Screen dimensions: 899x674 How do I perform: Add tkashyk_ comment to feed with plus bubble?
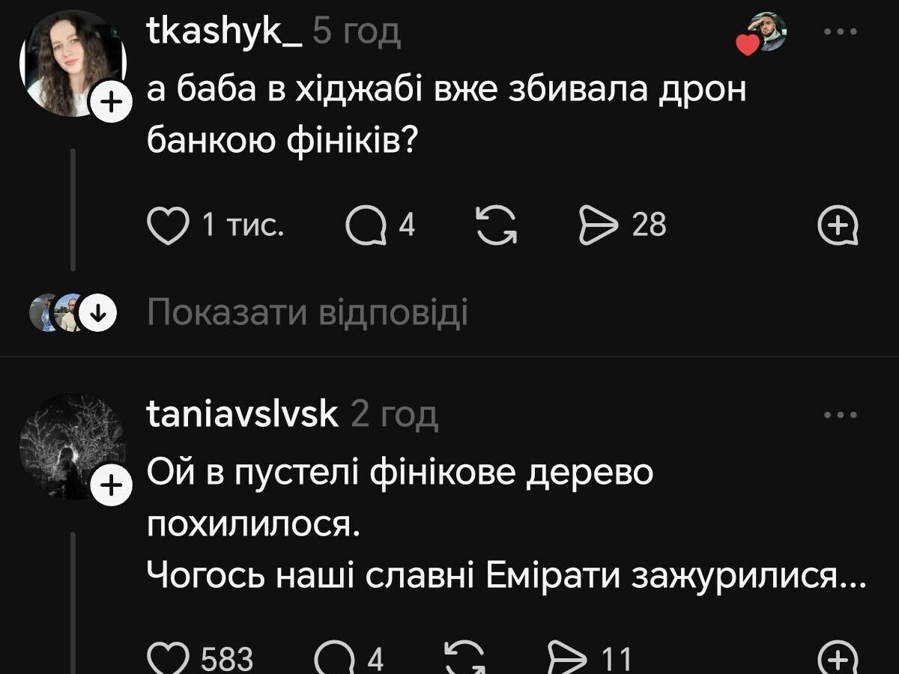(x=838, y=225)
